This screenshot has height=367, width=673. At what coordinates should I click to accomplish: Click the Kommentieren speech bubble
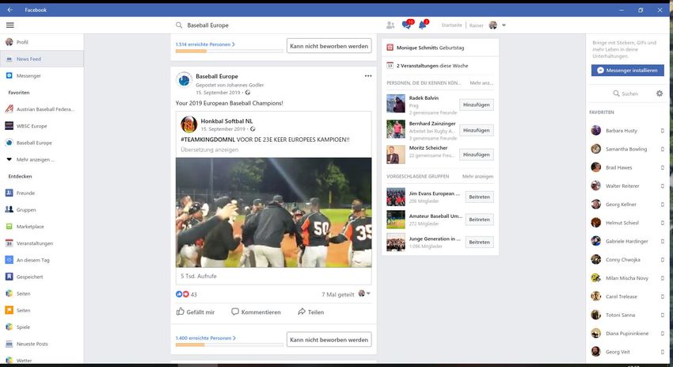click(x=256, y=312)
